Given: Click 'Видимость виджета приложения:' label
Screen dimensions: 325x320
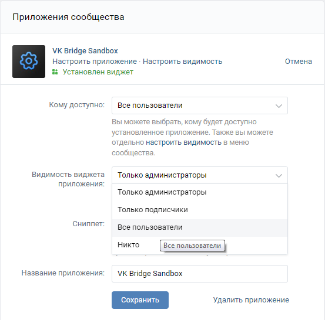Looking at the screenshot, I should pos(68,179).
